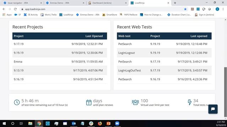Click the calendar icon for plan renewal

[x=89, y=102]
